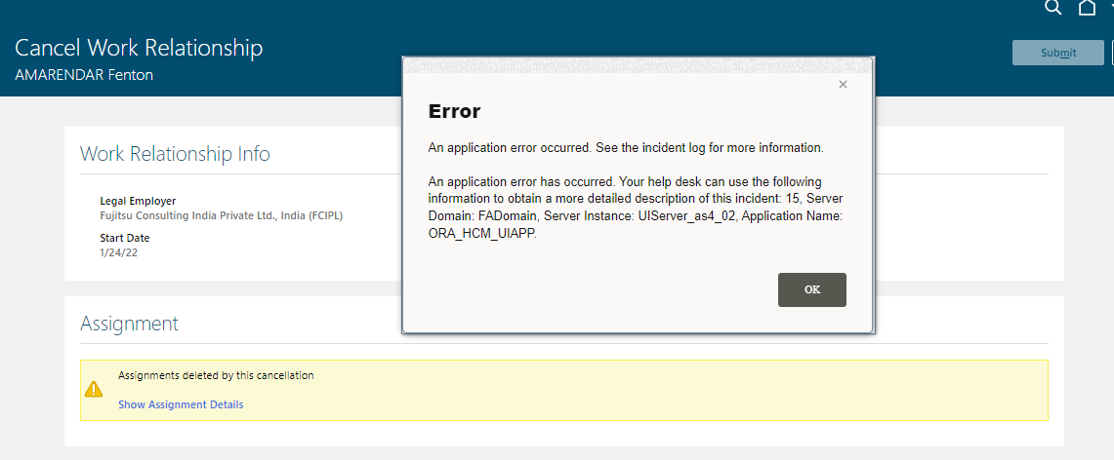Open Show Assignment Details link
Viewport: 1114px width, 460px height.
pyautogui.click(x=181, y=404)
